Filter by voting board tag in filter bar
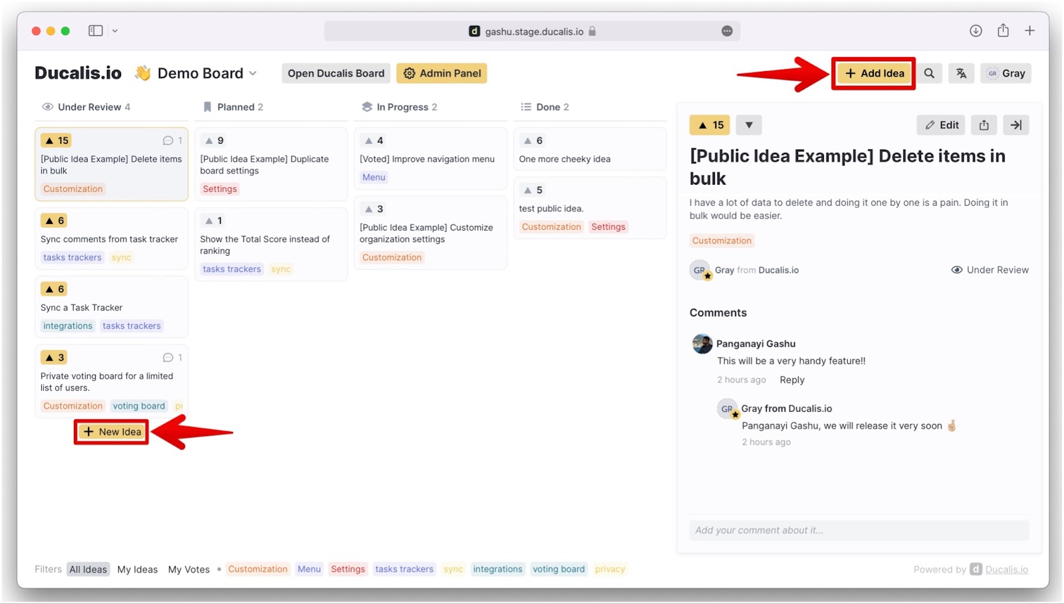The image size is (1064, 604). click(x=559, y=569)
